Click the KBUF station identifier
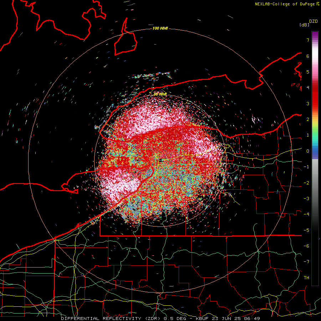 tap(203, 319)
